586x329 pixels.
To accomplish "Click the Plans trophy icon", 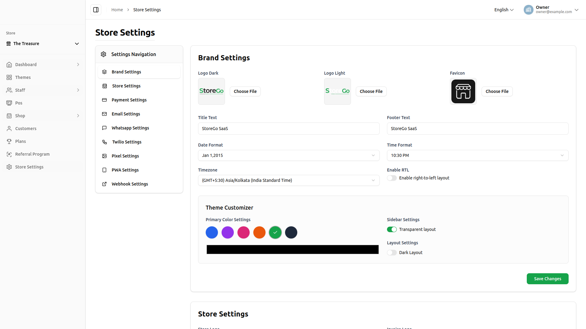I will 9,141.
